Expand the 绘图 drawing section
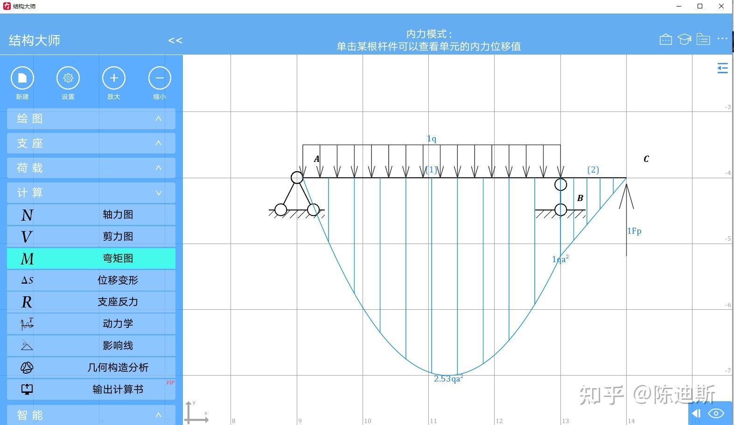This screenshot has height=425, width=734. (91, 118)
